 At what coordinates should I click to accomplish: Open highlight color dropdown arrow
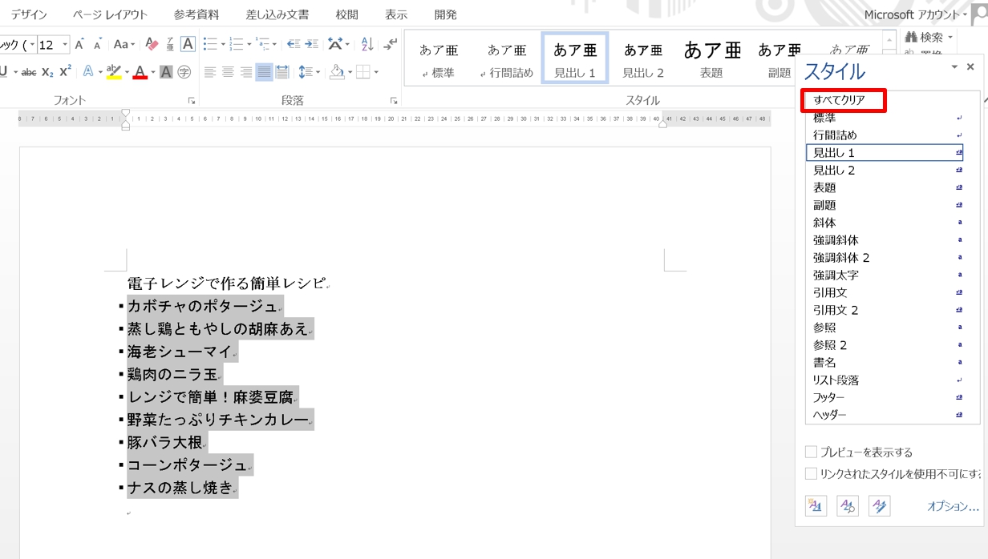pyautogui.click(x=127, y=72)
